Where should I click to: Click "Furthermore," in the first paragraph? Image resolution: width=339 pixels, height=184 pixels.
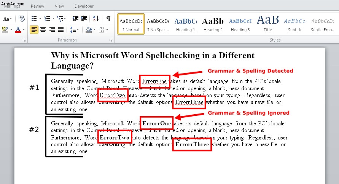click(66, 96)
